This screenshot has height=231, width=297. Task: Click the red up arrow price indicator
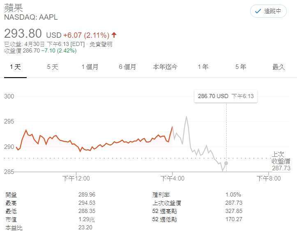[x=114, y=35]
